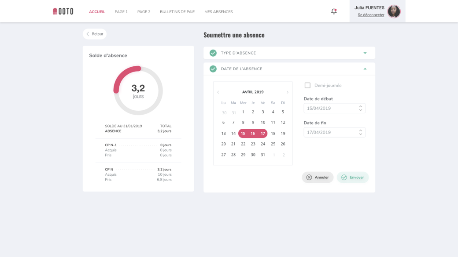Open Page 1 in navigation
458x257 pixels.
[x=121, y=12]
